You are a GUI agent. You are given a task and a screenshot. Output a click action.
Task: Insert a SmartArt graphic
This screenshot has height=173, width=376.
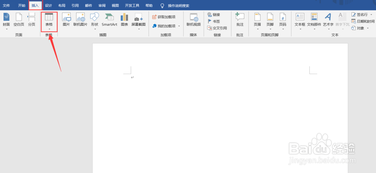[109, 20]
